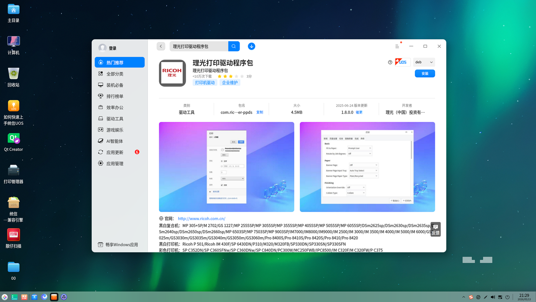Viewport: 536px width, 302px height.
Task: Open AI智能体 section
Action: [120, 141]
